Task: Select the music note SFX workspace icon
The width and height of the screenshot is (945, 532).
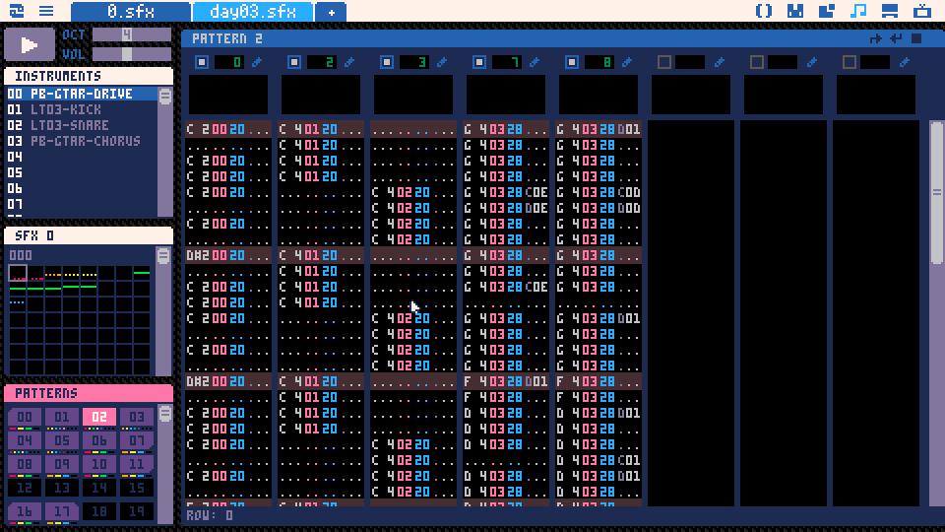Action: pos(858,11)
